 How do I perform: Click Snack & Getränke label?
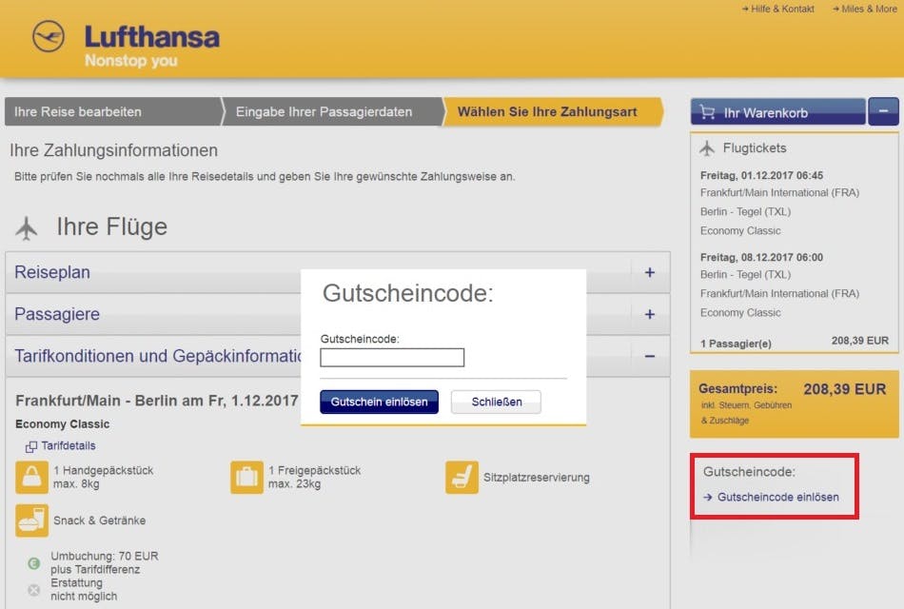(99, 521)
